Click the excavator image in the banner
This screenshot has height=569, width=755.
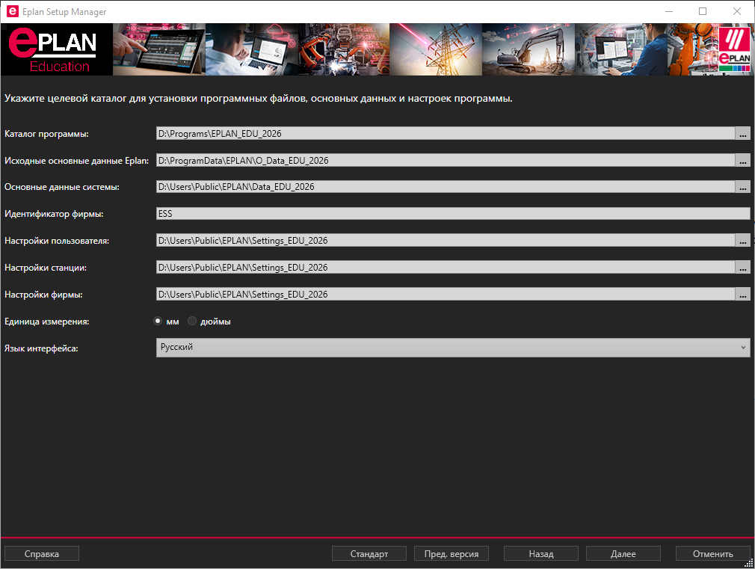(528, 49)
